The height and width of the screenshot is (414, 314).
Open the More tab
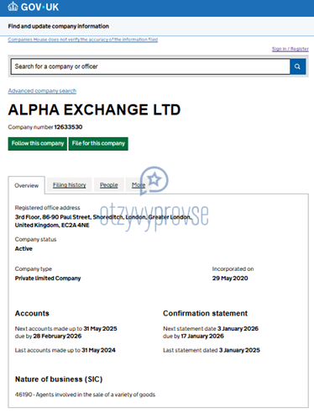pyautogui.click(x=139, y=185)
